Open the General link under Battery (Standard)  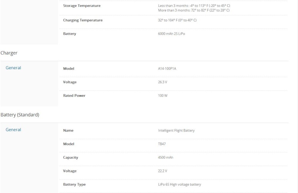click(x=13, y=130)
